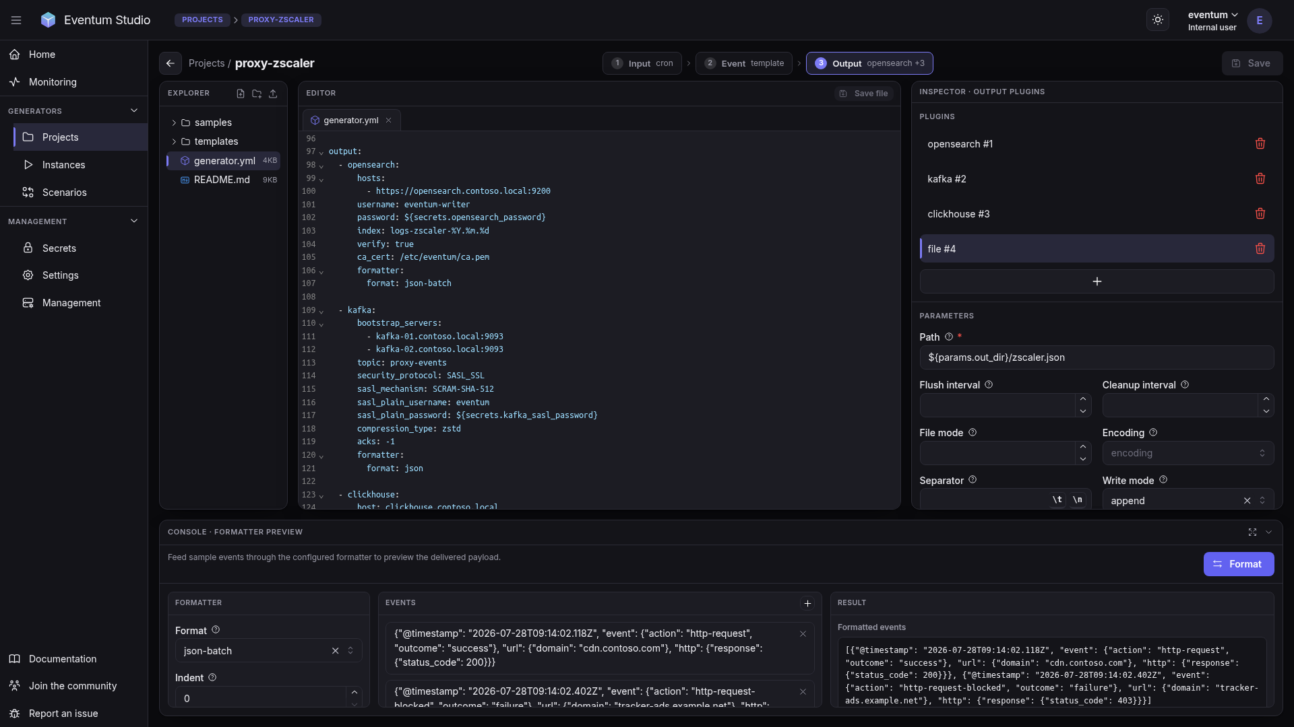The width and height of the screenshot is (1294, 727).
Task: Edit the Path input field
Action: (x=1097, y=357)
